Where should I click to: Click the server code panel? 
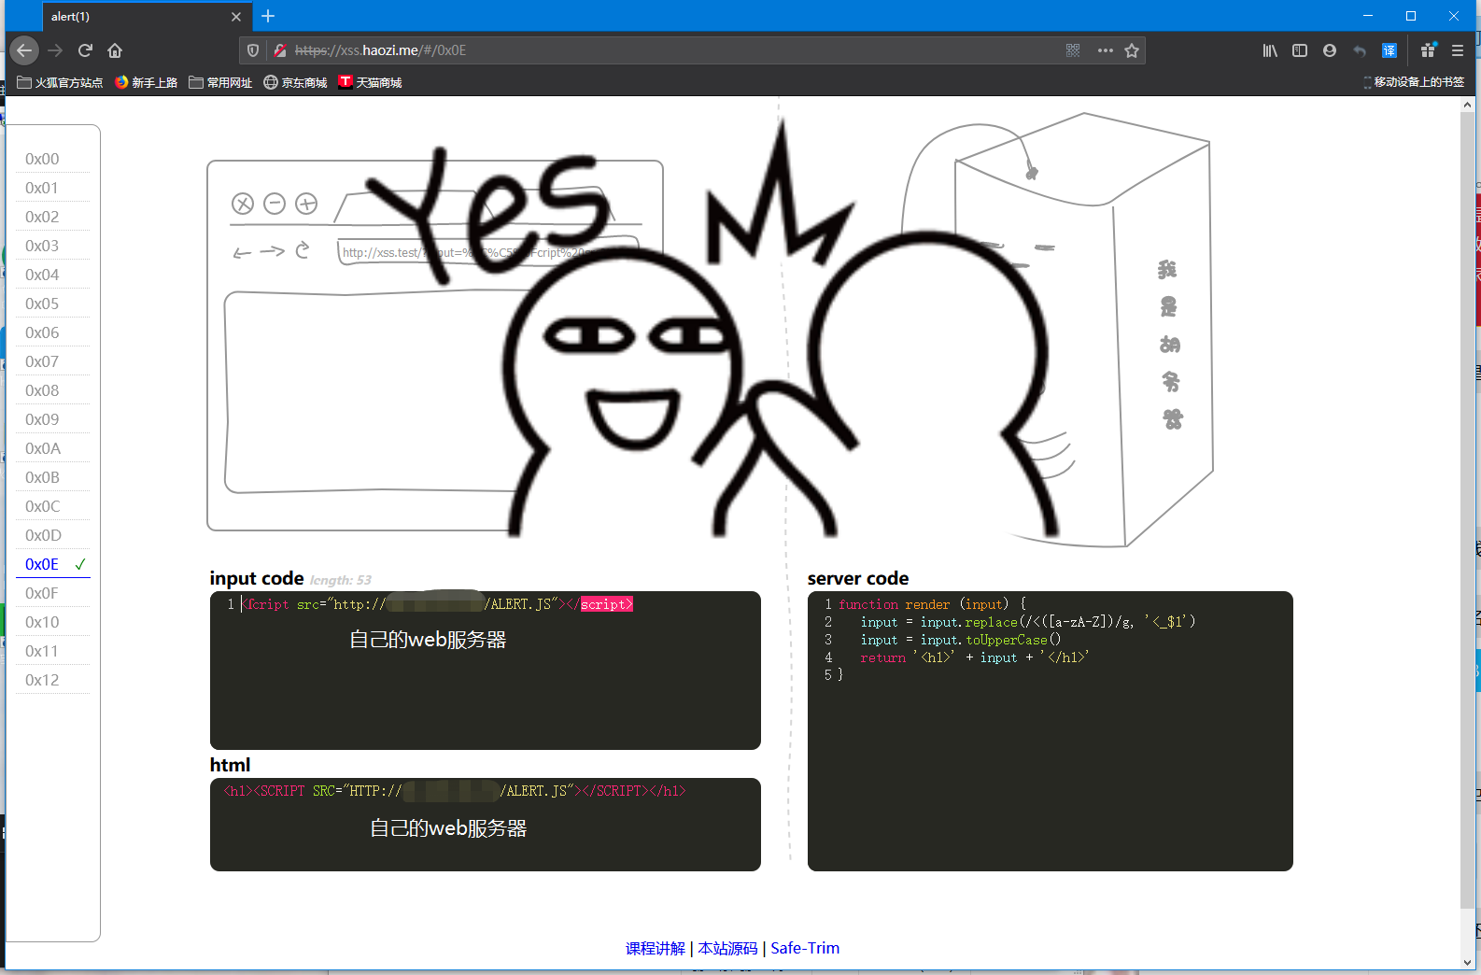[x=1051, y=731]
